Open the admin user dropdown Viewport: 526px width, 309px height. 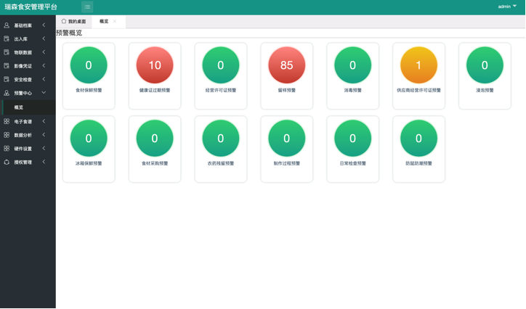[x=507, y=7]
